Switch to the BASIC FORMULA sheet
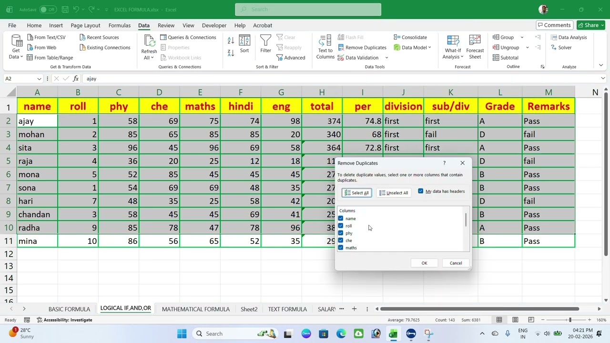 click(69, 309)
